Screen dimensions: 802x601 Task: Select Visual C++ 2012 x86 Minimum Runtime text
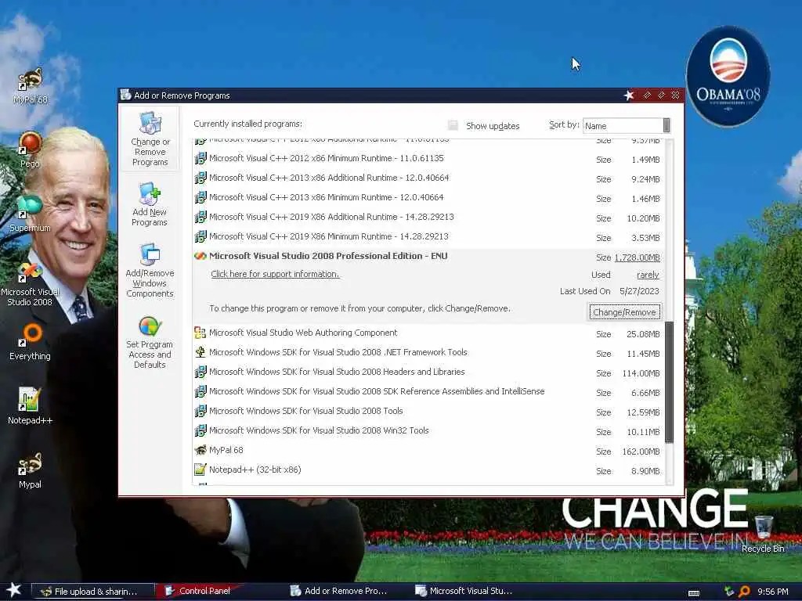(327, 158)
